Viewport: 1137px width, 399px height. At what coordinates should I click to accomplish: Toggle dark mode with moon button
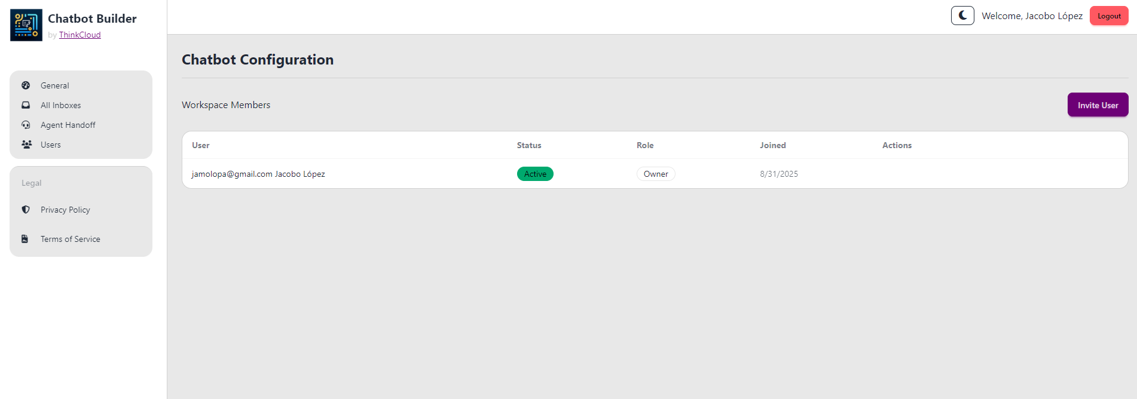962,16
